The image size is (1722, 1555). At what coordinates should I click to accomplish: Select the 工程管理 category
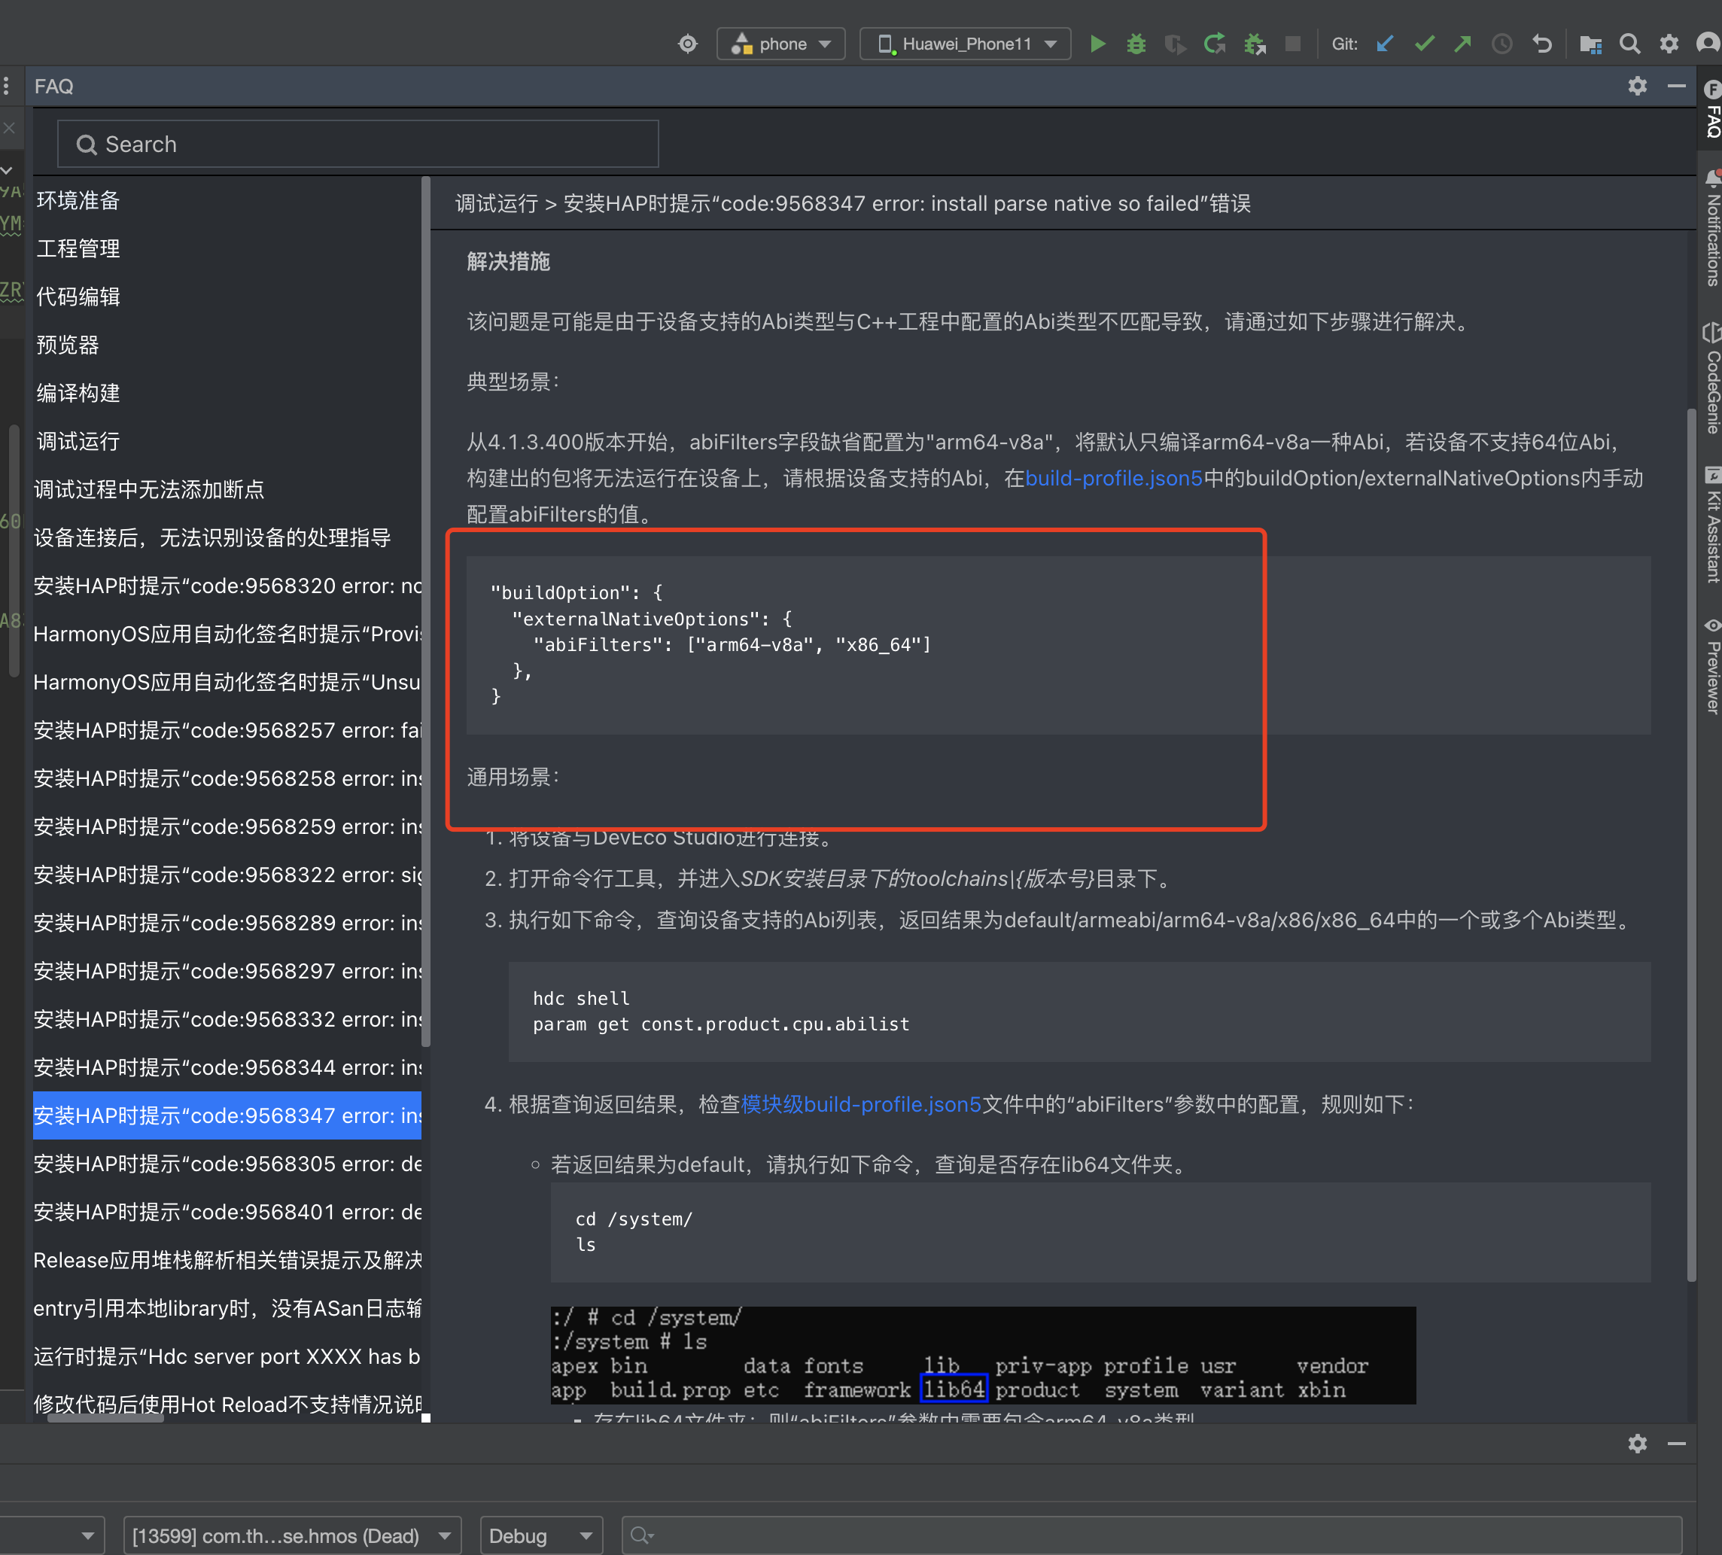click(78, 248)
